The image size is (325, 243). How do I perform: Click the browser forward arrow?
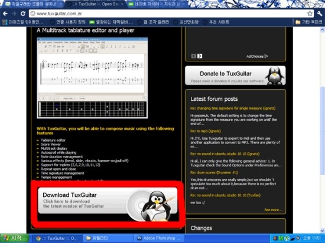14,14
